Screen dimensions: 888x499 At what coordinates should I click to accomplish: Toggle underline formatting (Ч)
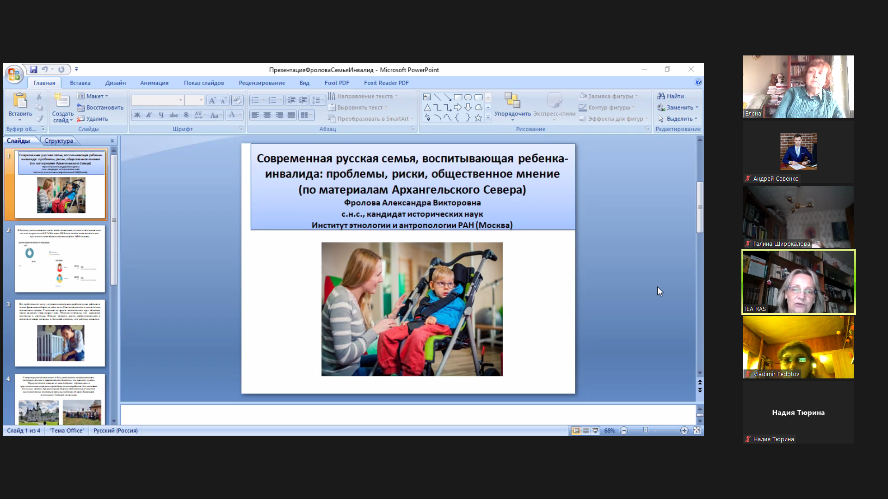[x=161, y=115]
